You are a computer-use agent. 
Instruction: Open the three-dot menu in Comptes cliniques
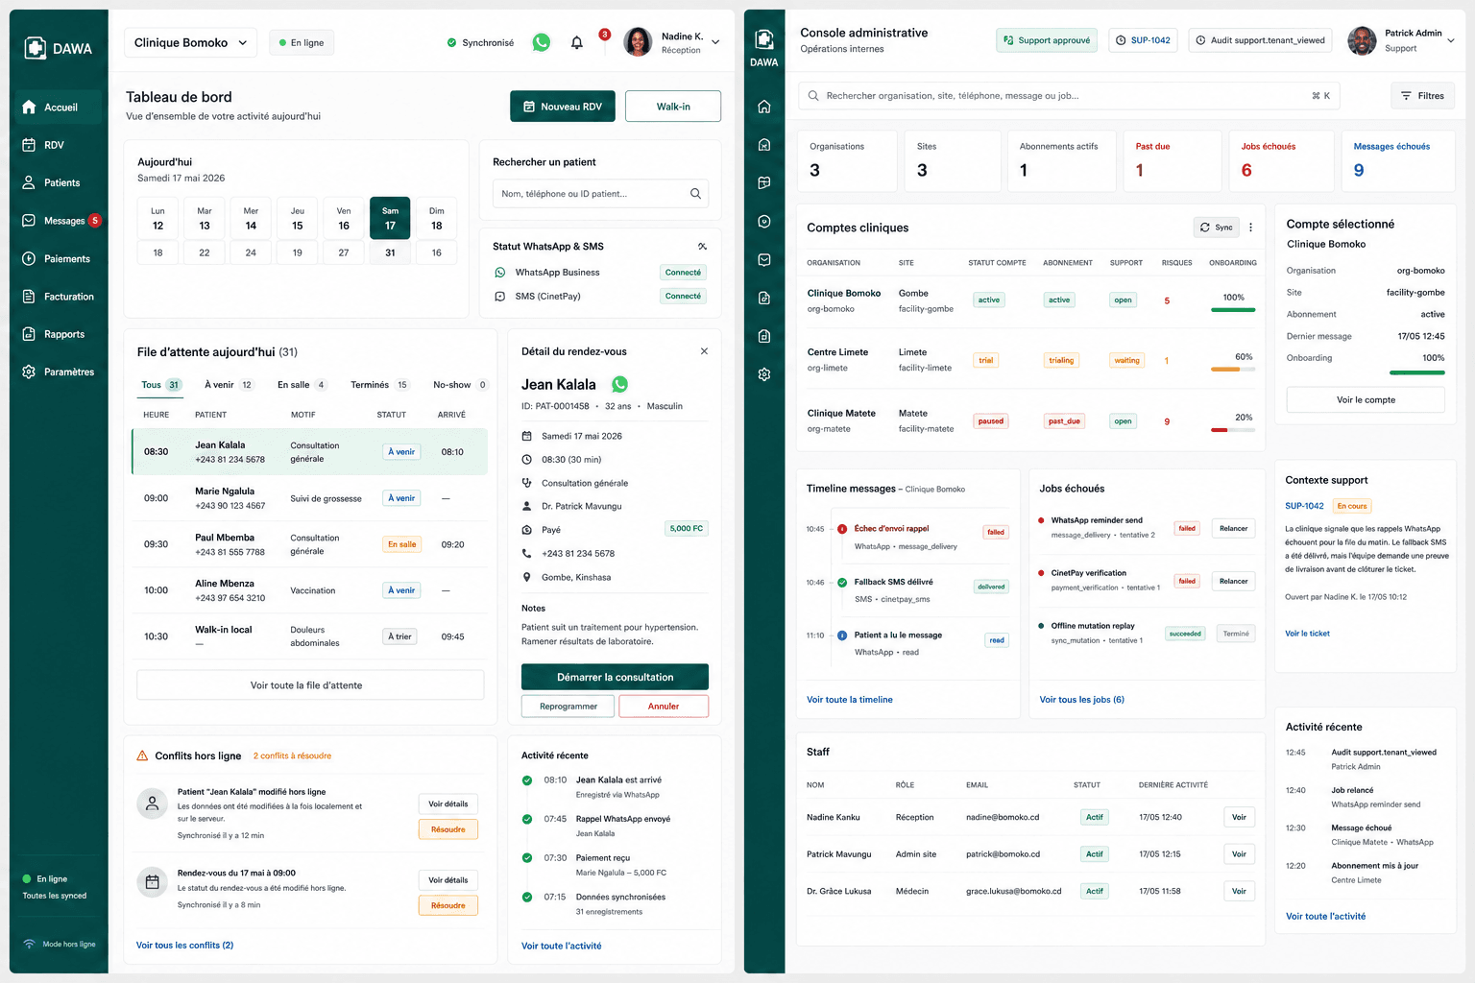pos(1250,228)
